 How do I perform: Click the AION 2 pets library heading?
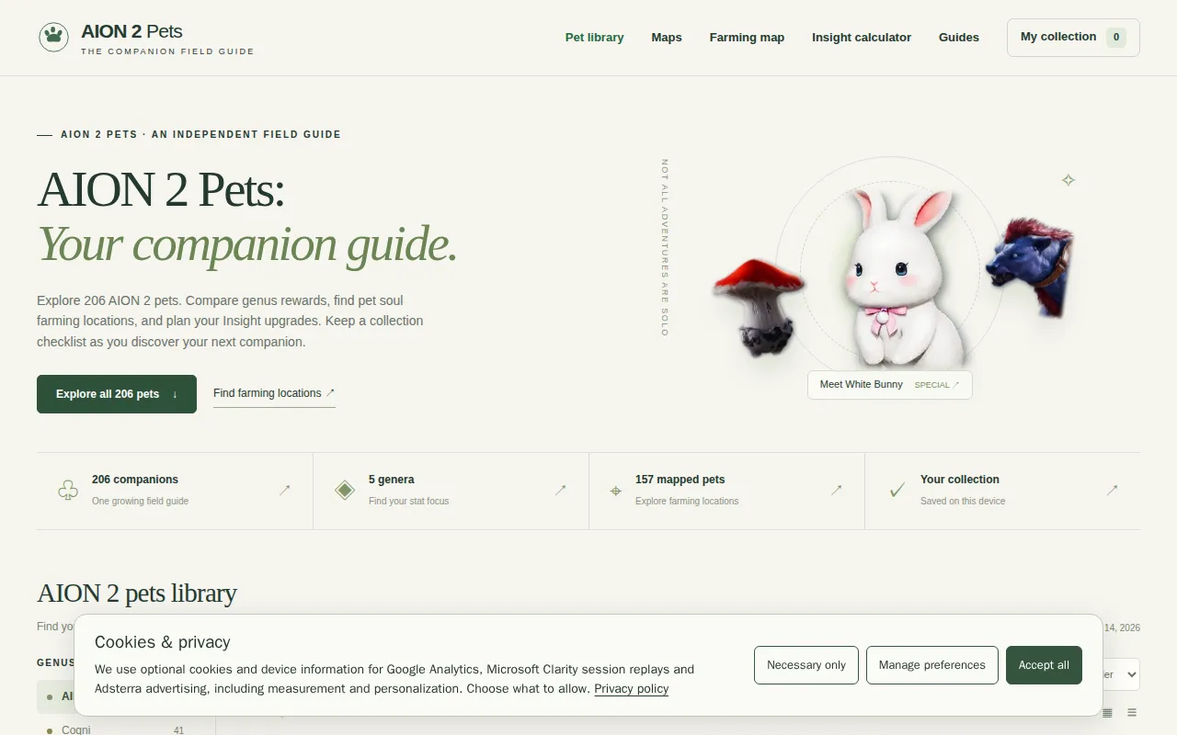click(137, 594)
